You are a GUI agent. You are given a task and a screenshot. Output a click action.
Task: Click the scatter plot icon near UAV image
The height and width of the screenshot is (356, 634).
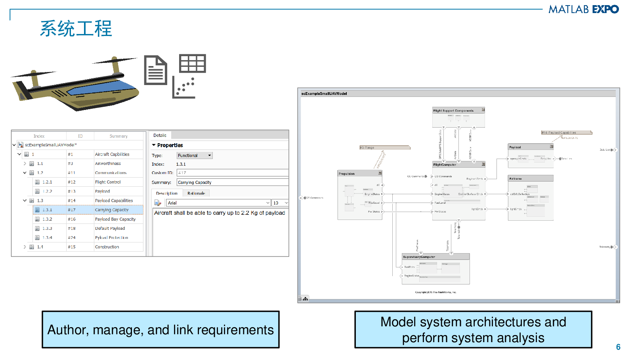[184, 88]
